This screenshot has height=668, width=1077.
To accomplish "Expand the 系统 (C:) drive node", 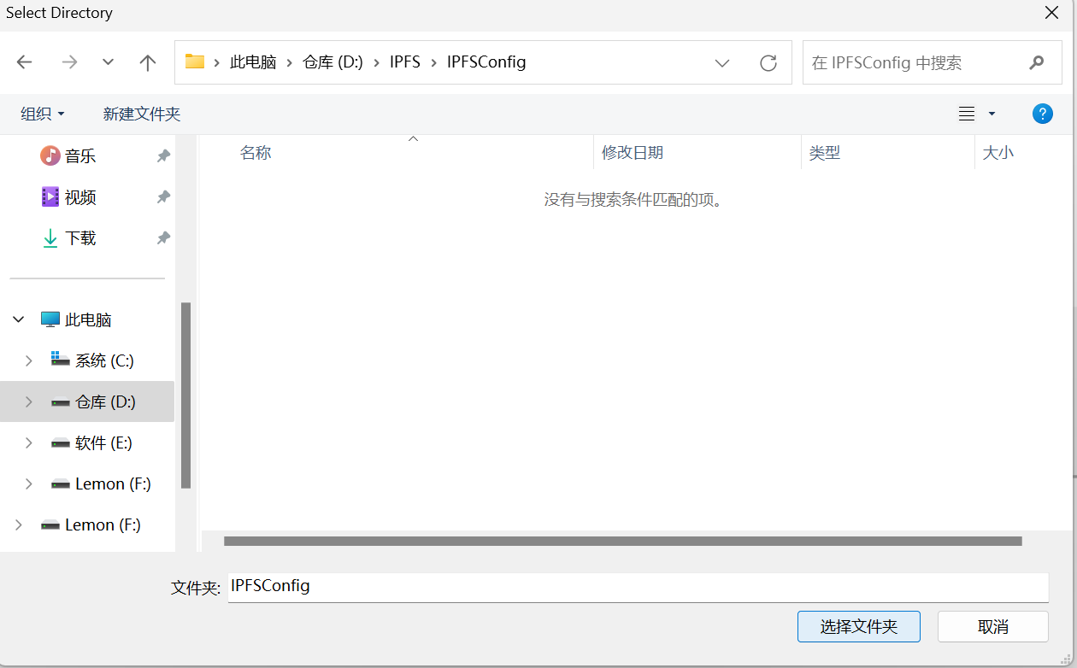I will pos(29,360).
